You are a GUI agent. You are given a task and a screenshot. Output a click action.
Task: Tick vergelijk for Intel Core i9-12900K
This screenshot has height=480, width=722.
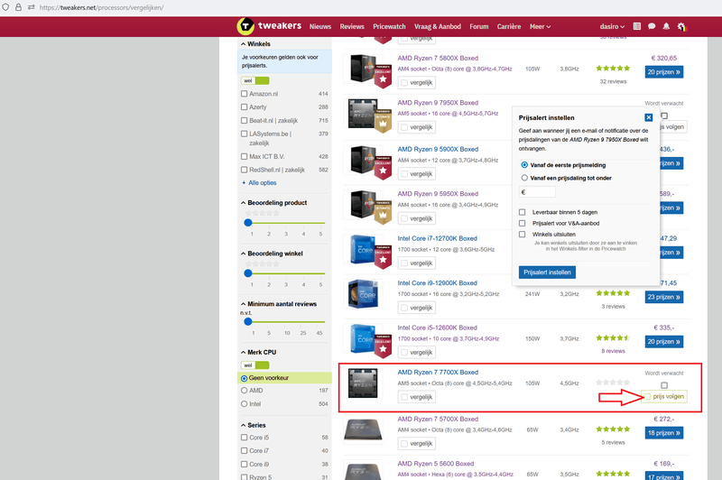click(404, 308)
